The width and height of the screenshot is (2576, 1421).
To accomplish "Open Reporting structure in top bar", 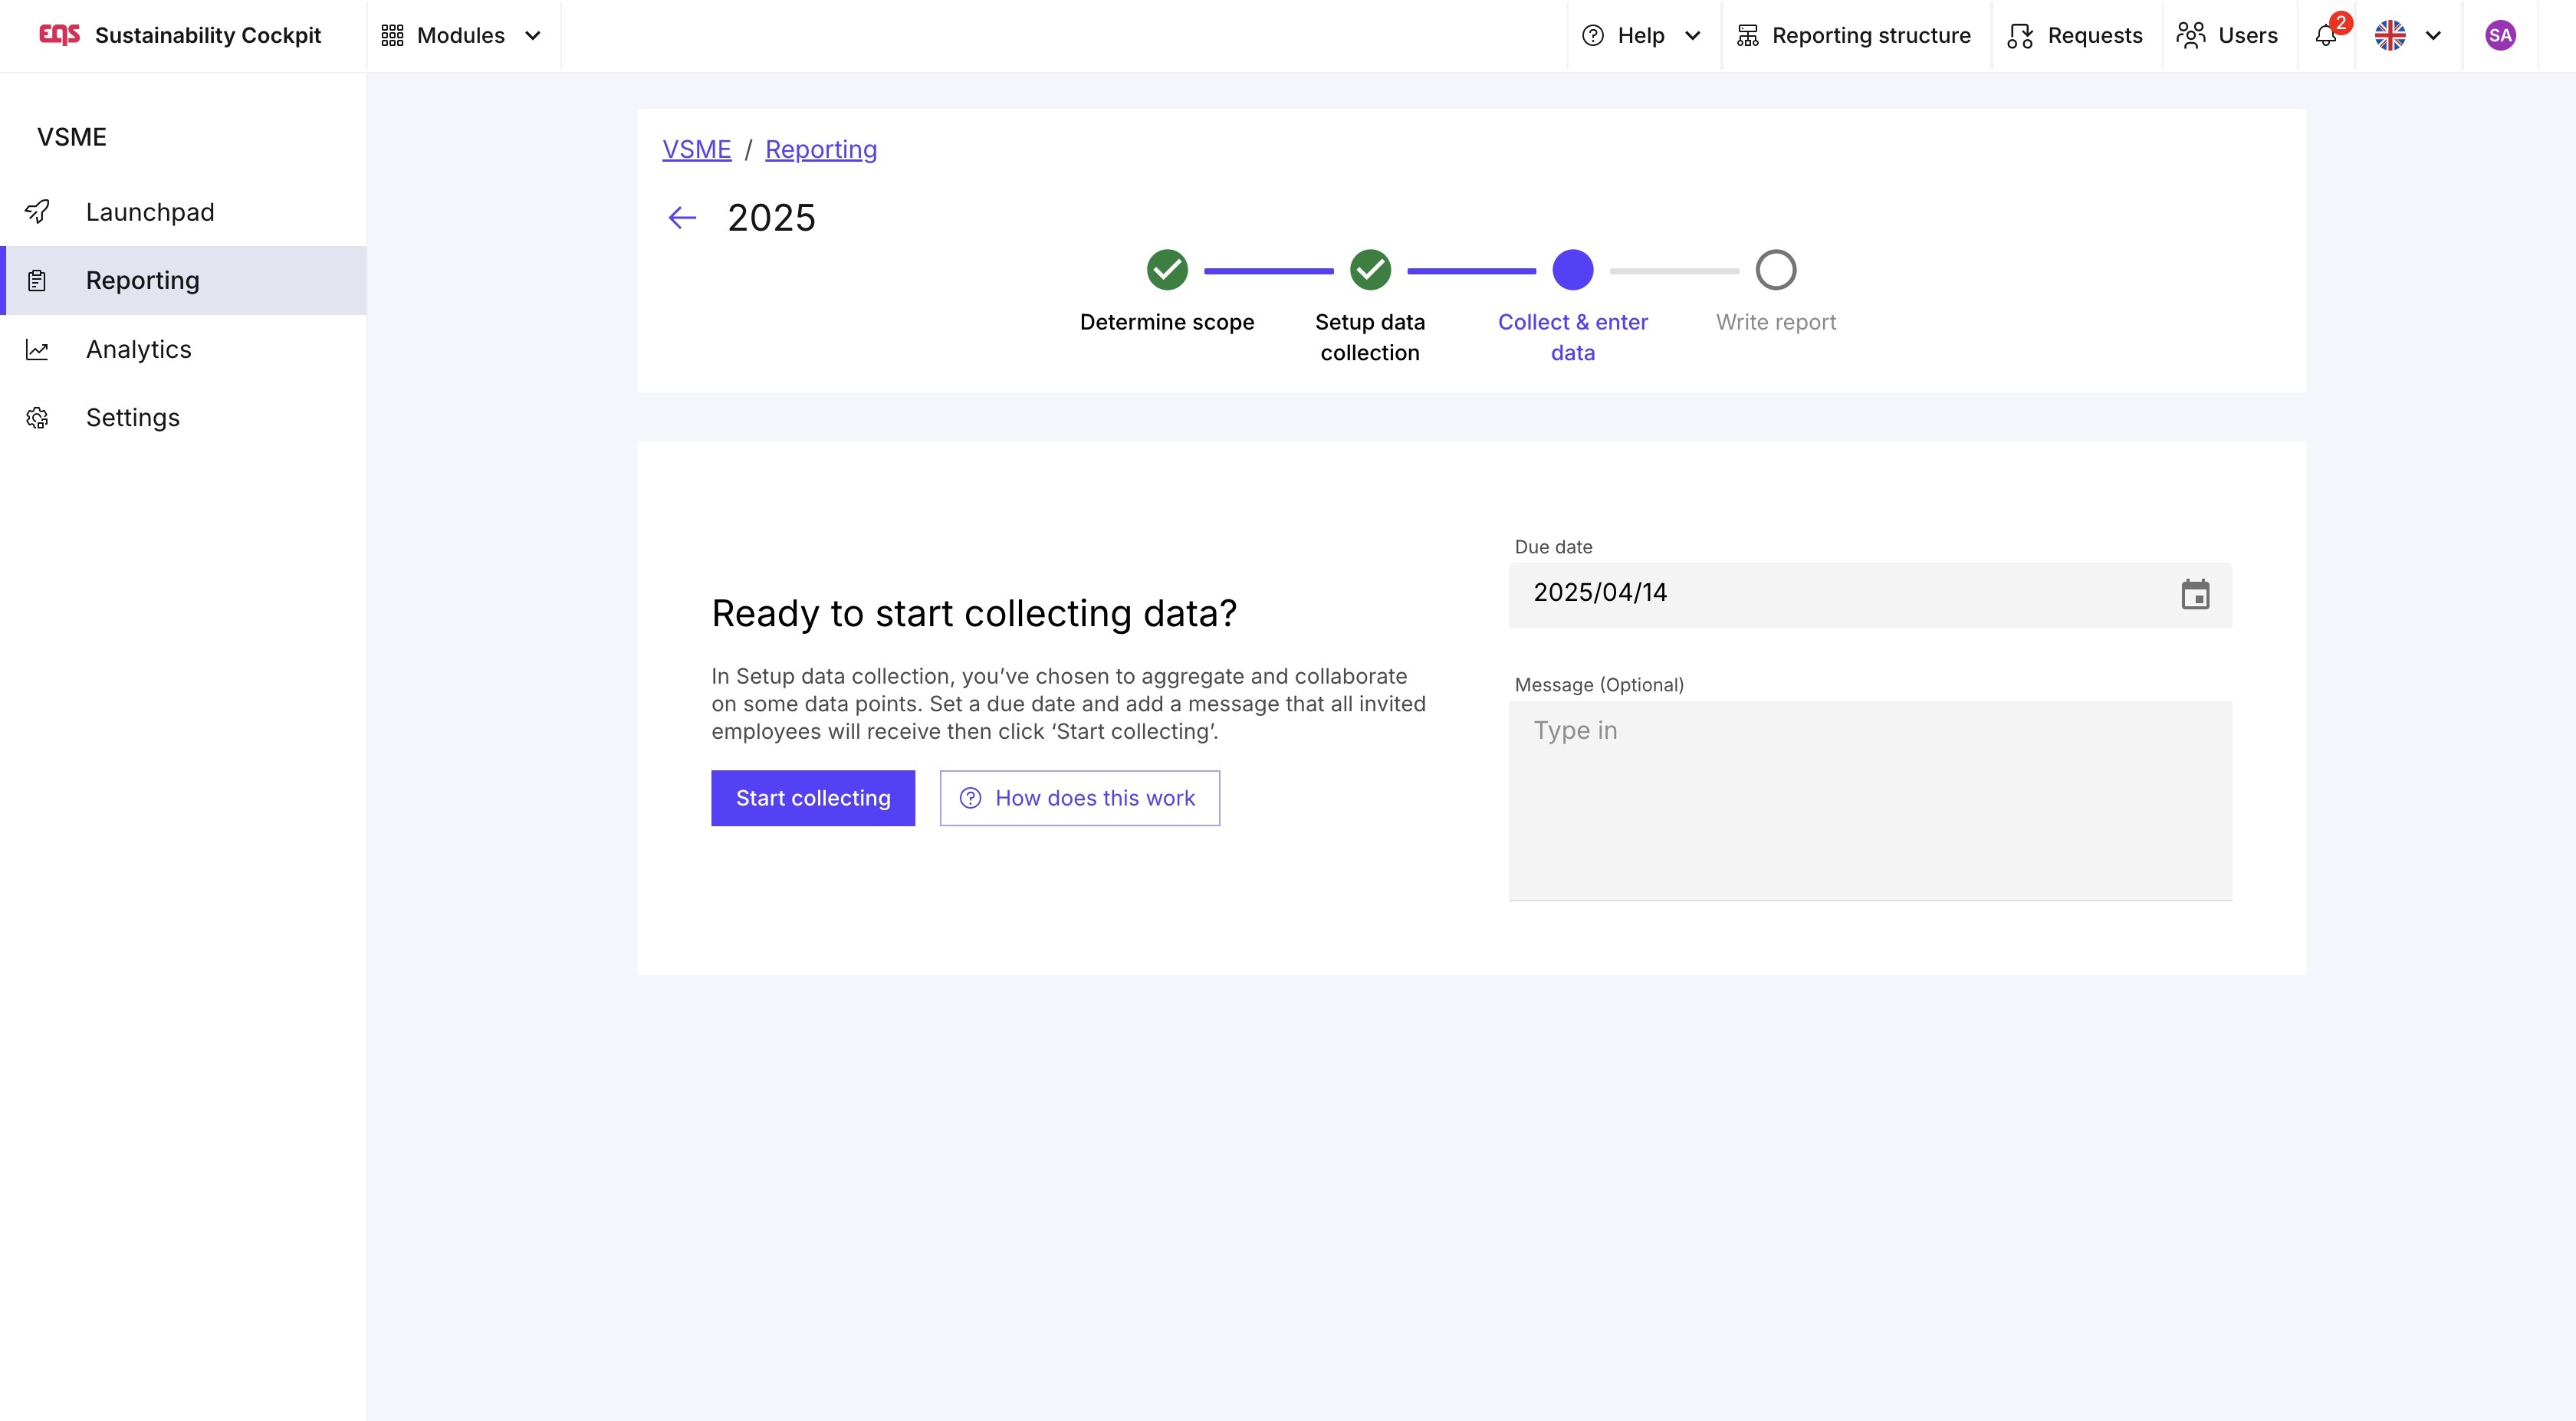I will click(1855, 36).
